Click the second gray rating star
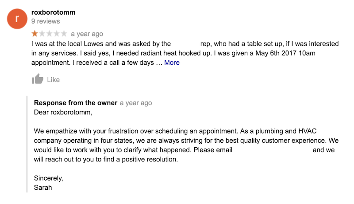This screenshot has height=204, width=354. point(42,33)
